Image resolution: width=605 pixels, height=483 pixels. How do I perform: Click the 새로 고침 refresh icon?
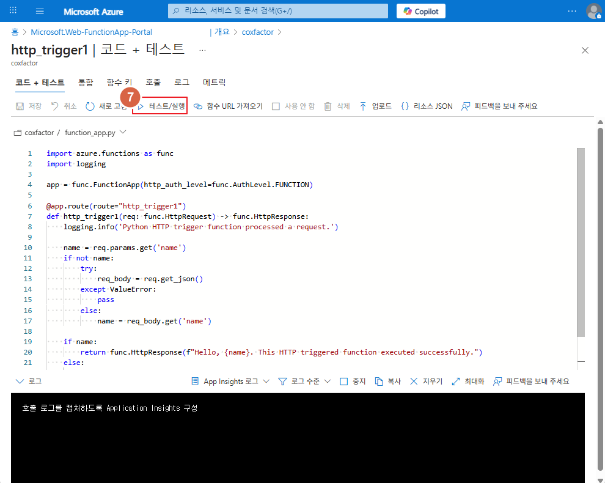tap(90, 106)
